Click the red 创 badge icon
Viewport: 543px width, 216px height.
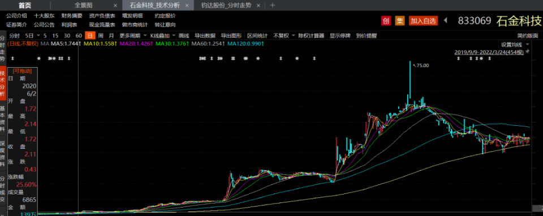(386, 21)
